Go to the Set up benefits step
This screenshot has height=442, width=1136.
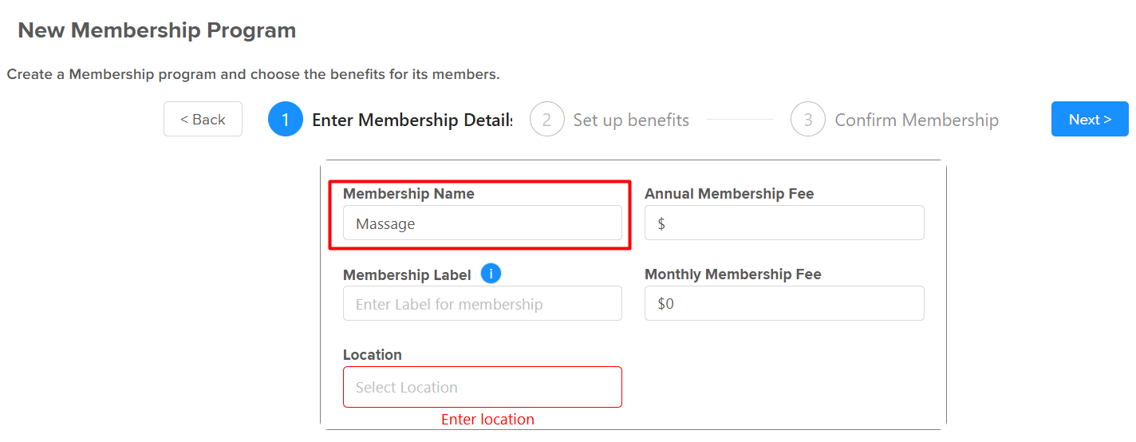pos(631,120)
